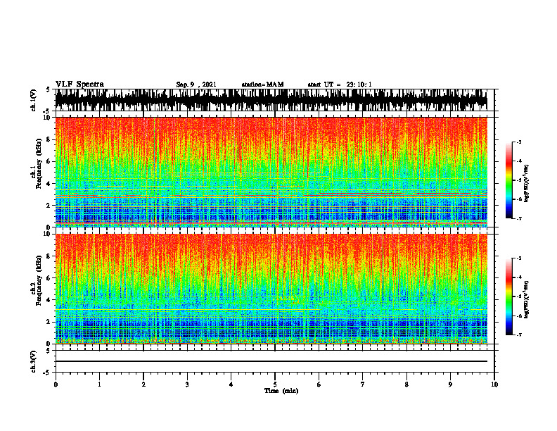The image size is (557, 431).
Task: Click the time-axis tick label "1"
Action: (99, 385)
